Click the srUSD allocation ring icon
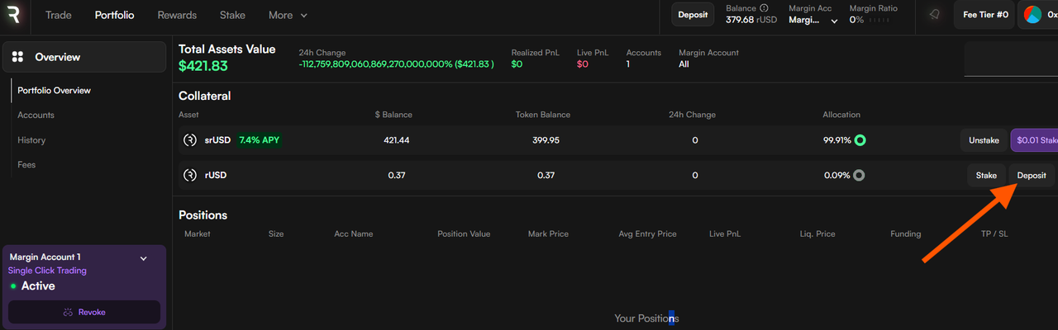The width and height of the screenshot is (1058, 330). [x=860, y=140]
